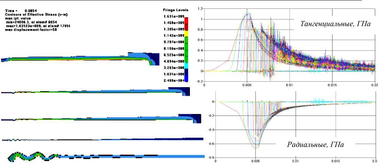
Task: Select 'Contours of Effective Stress (v-m)' title
Action: tap(37, 15)
